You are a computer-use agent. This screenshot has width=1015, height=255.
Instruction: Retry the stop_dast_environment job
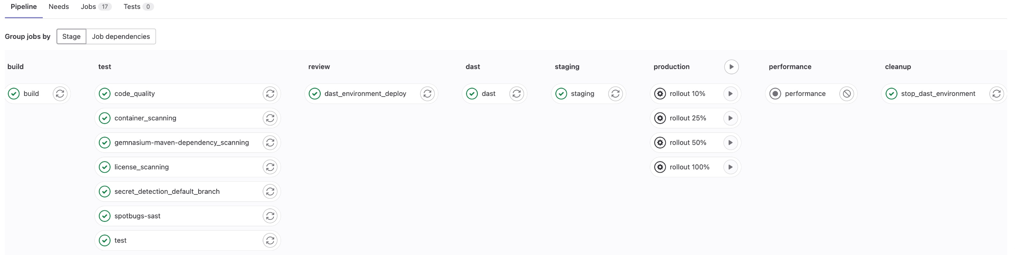[996, 94]
